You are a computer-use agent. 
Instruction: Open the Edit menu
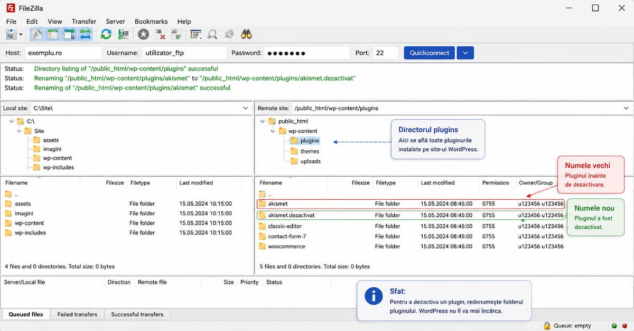32,22
